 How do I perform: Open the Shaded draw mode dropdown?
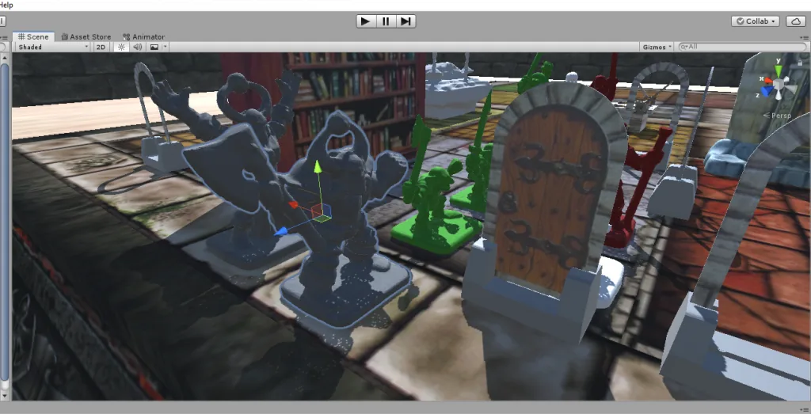(x=53, y=47)
